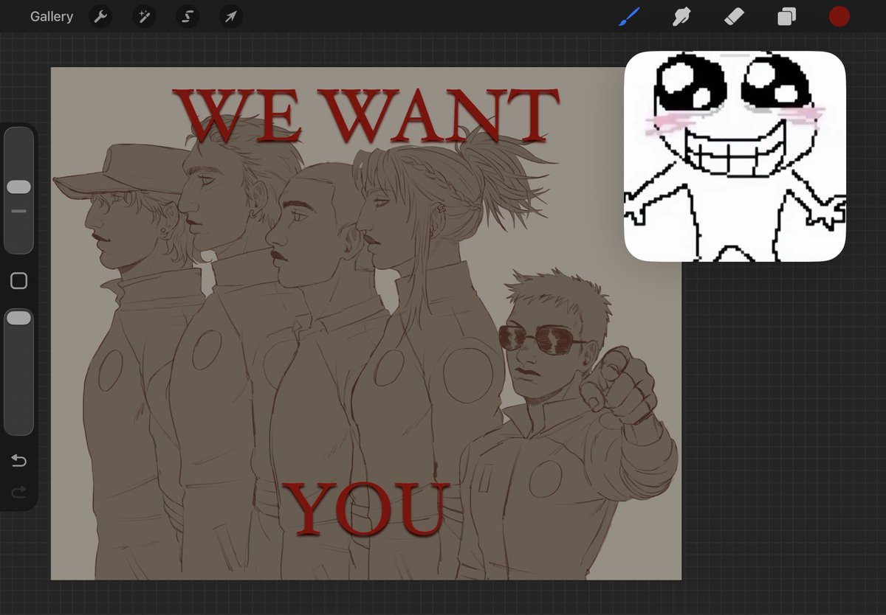This screenshot has height=615, width=886.
Task: Open the red active color picker
Action: click(x=839, y=16)
